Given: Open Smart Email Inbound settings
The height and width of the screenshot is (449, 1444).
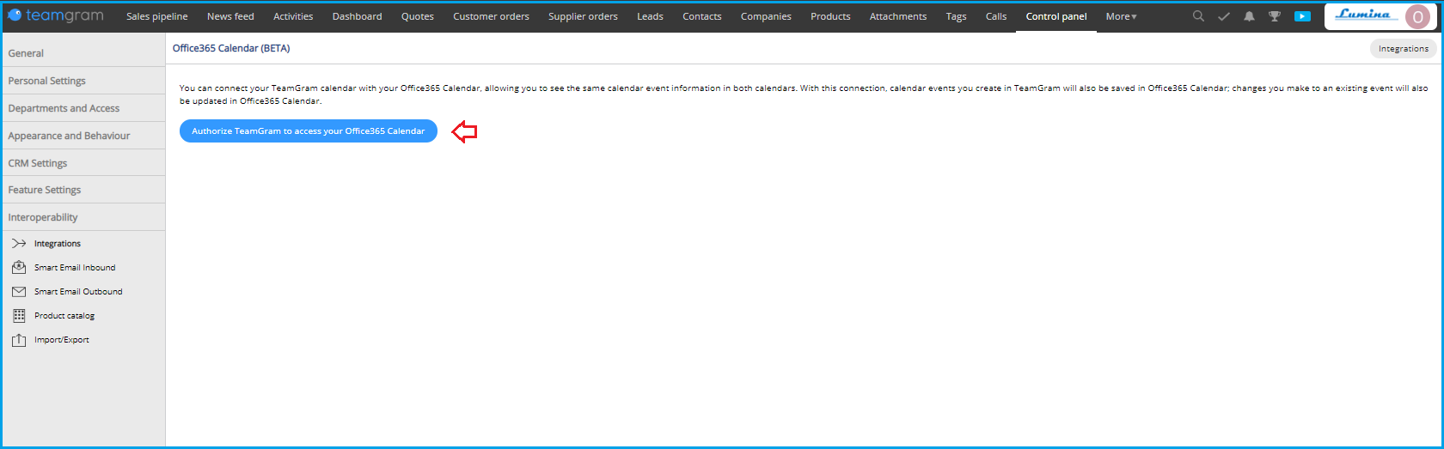Looking at the screenshot, I should pos(75,268).
